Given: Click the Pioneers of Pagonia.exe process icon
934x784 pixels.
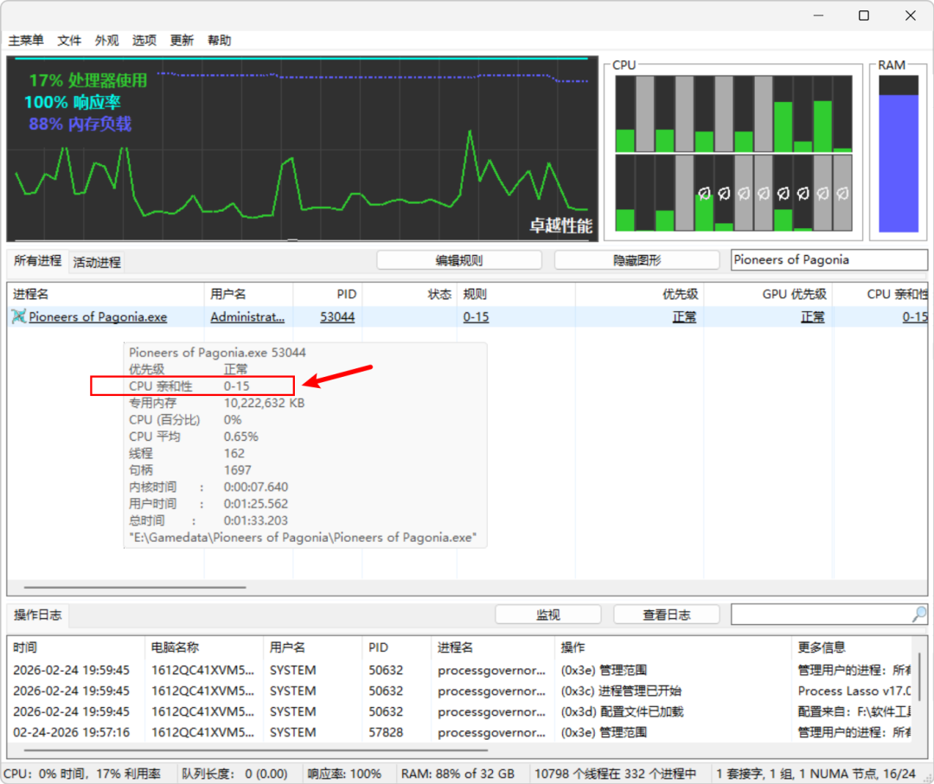Looking at the screenshot, I should 18,316.
